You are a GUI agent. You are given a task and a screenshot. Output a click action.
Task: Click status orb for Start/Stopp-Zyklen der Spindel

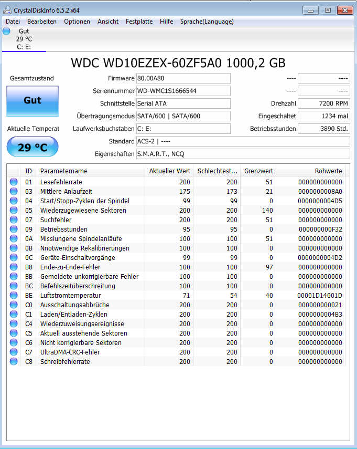pyautogui.click(x=14, y=201)
